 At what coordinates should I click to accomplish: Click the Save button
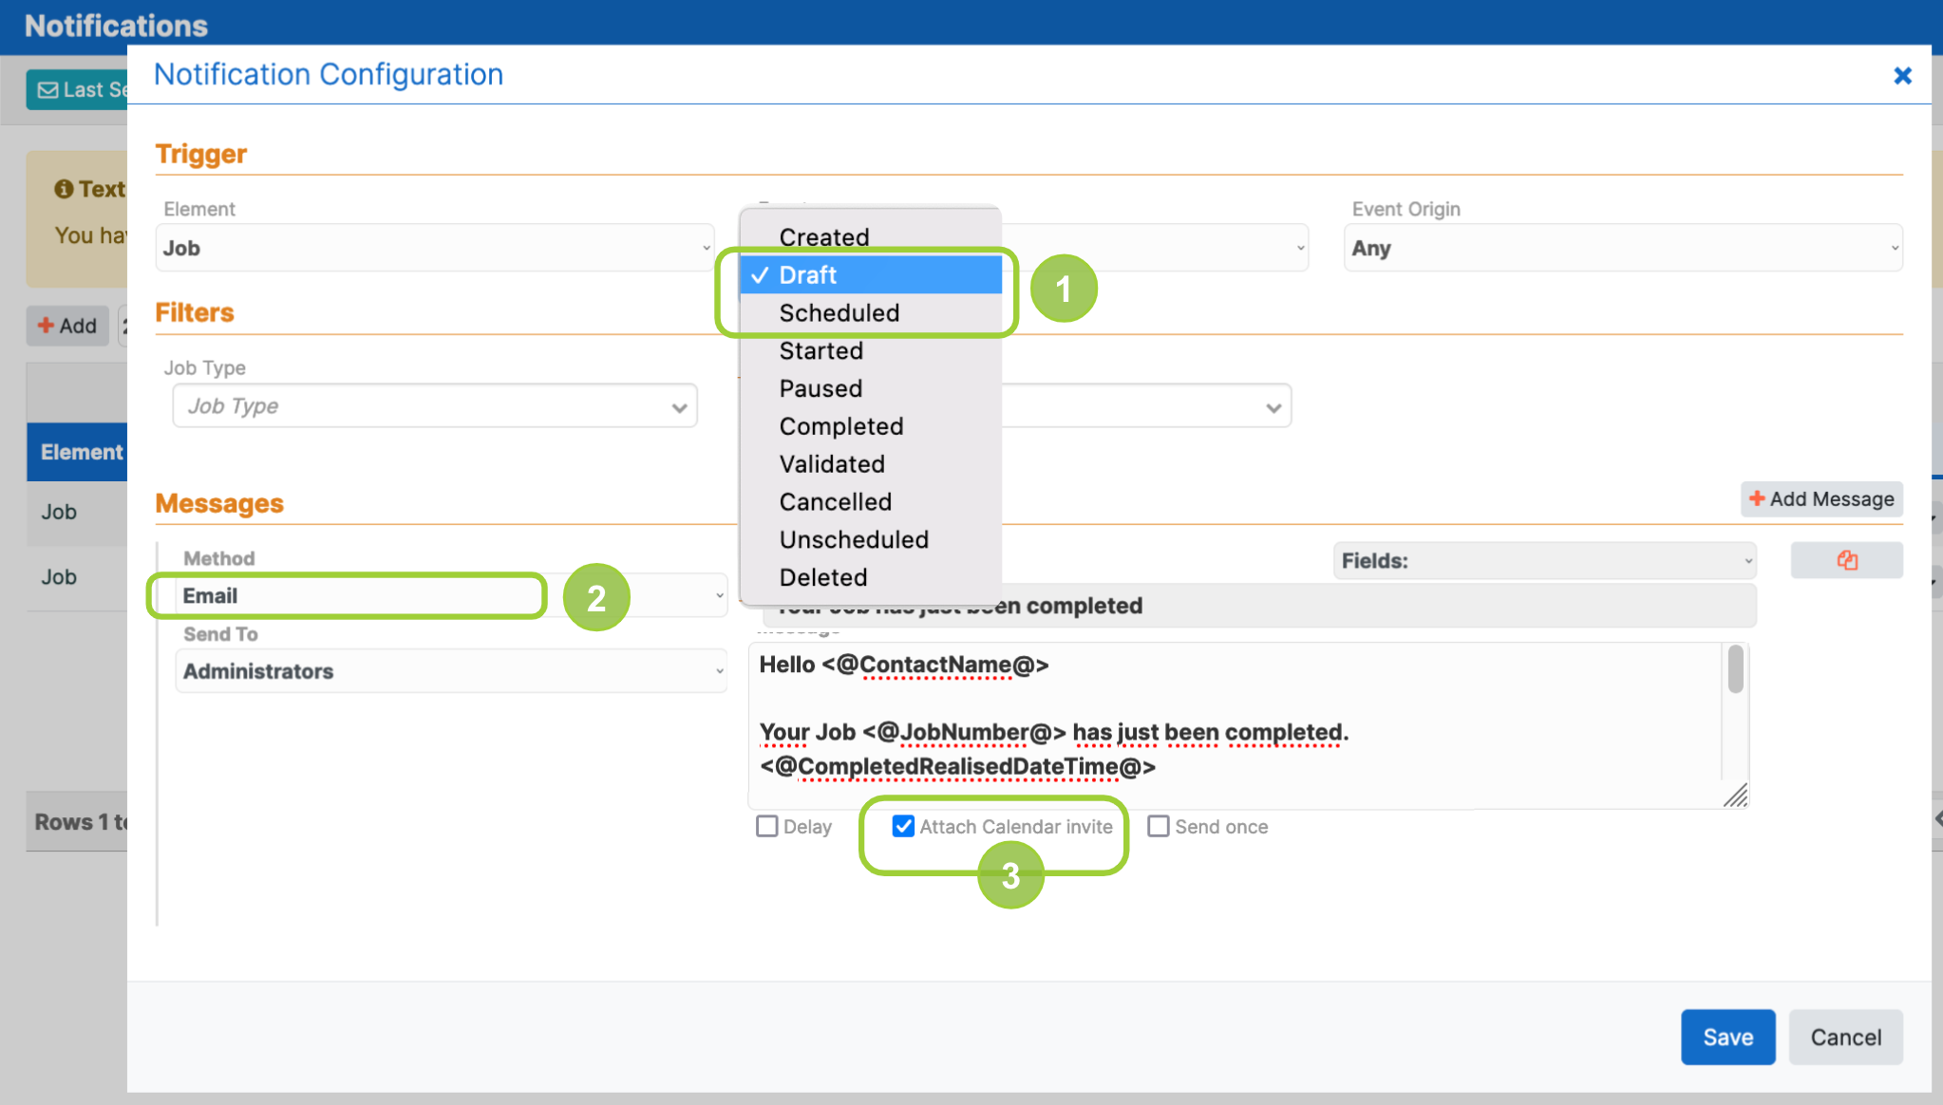[1727, 1037]
